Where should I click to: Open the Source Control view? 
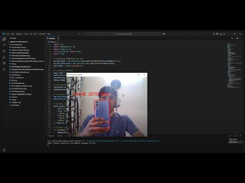click(4, 51)
